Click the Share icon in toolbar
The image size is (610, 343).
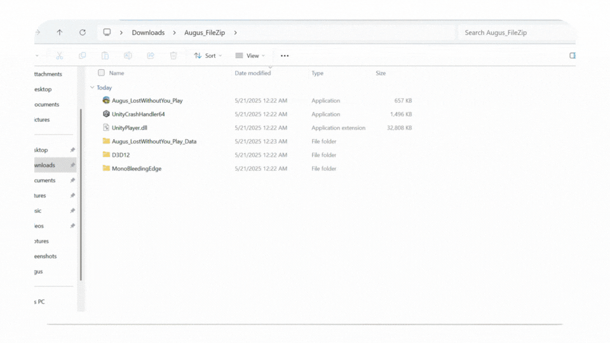(151, 56)
